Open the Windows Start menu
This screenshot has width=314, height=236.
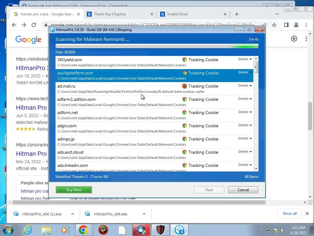8,230
